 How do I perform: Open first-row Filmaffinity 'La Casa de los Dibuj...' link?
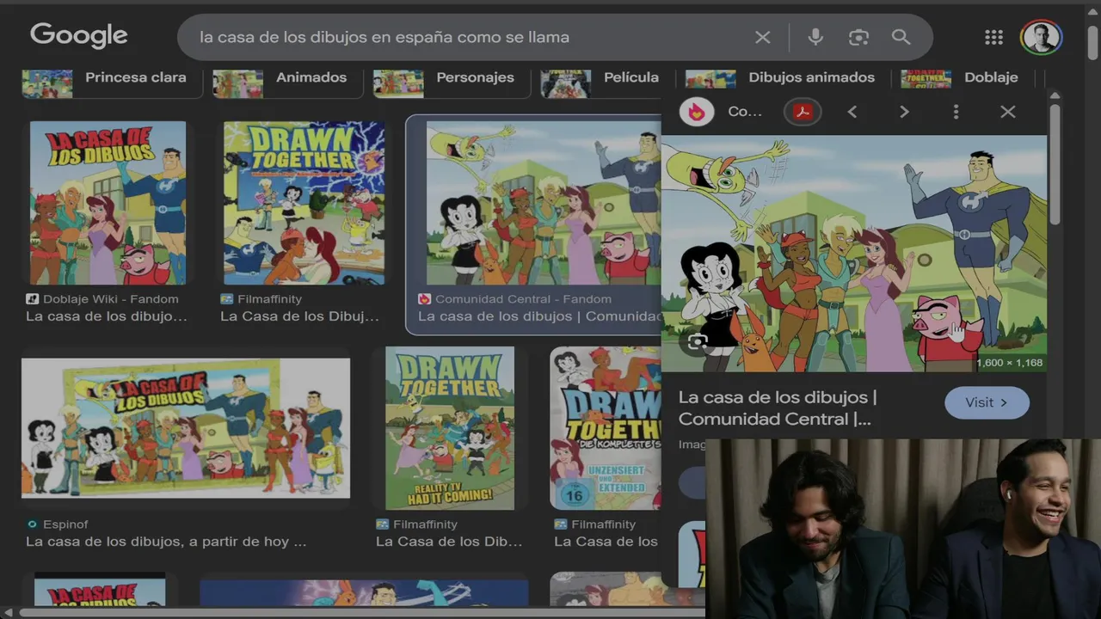[299, 316]
